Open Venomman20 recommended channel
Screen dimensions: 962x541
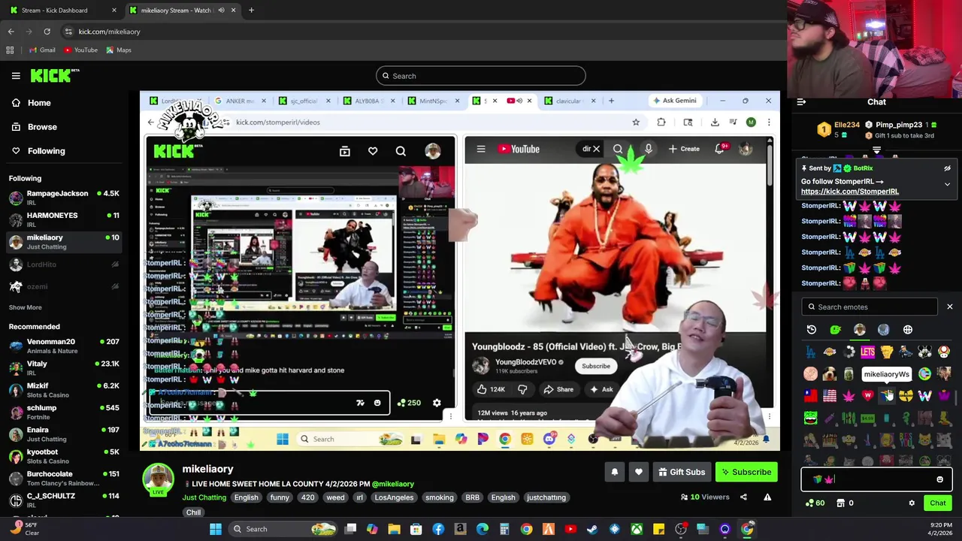[x=64, y=346]
